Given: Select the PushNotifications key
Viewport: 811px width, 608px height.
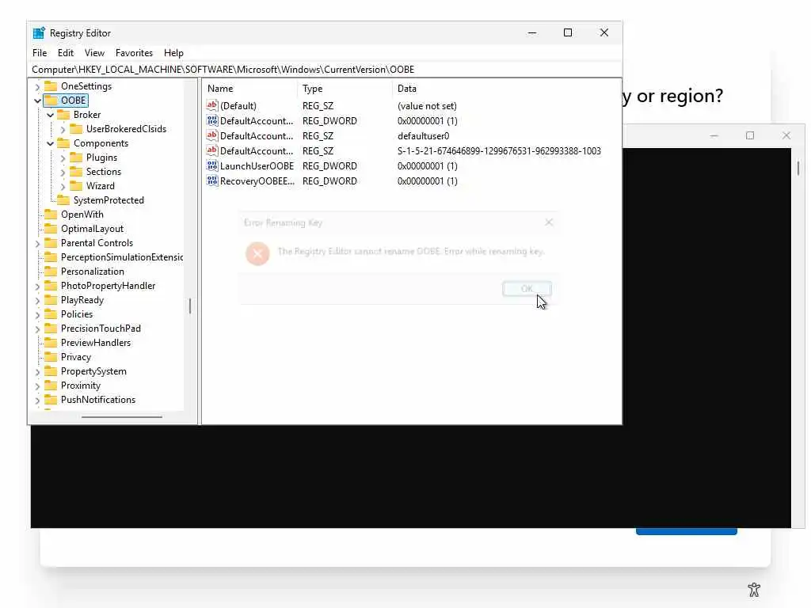Looking at the screenshot, I should click(98, 400).
